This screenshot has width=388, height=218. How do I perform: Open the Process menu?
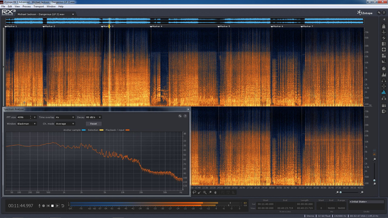point(27,6)
